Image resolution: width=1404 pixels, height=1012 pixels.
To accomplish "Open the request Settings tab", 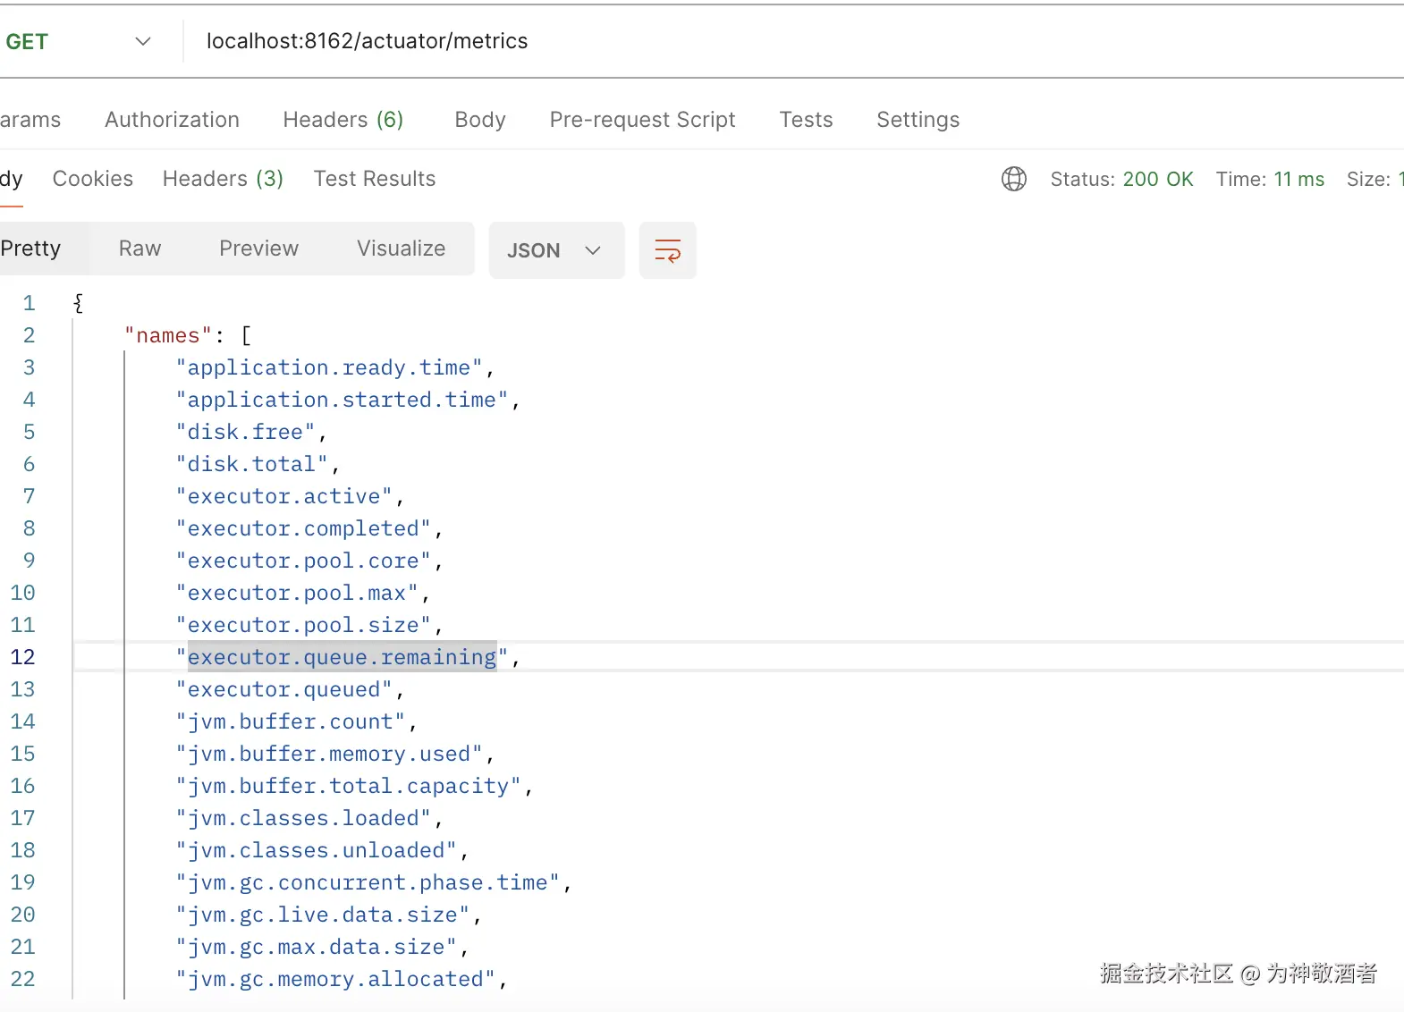I will coord(918,120).
